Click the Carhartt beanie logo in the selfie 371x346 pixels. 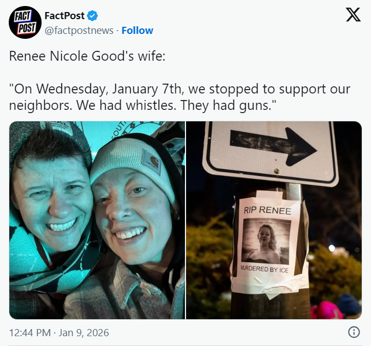coord(151,162)
